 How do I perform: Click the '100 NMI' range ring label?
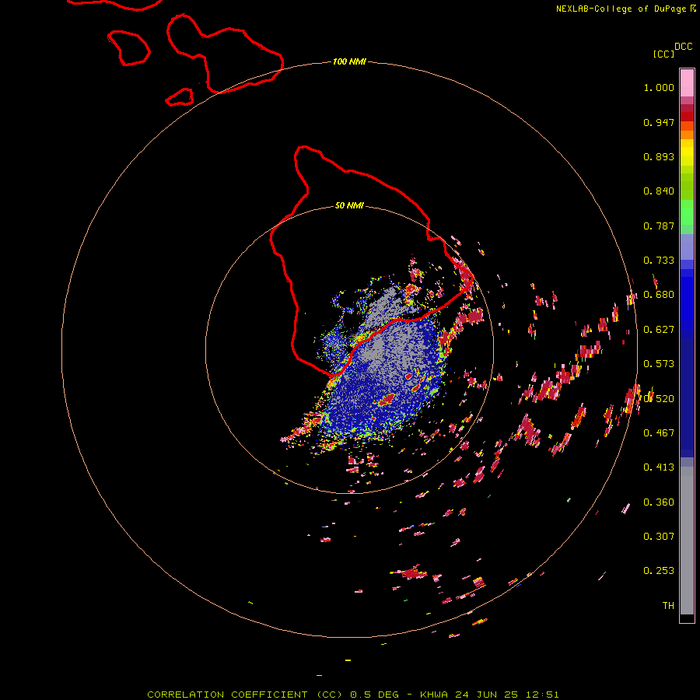point(349,61)
